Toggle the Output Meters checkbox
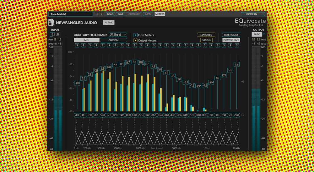The width and height of the screenshot is (314, 172). [x=135, y=40]
